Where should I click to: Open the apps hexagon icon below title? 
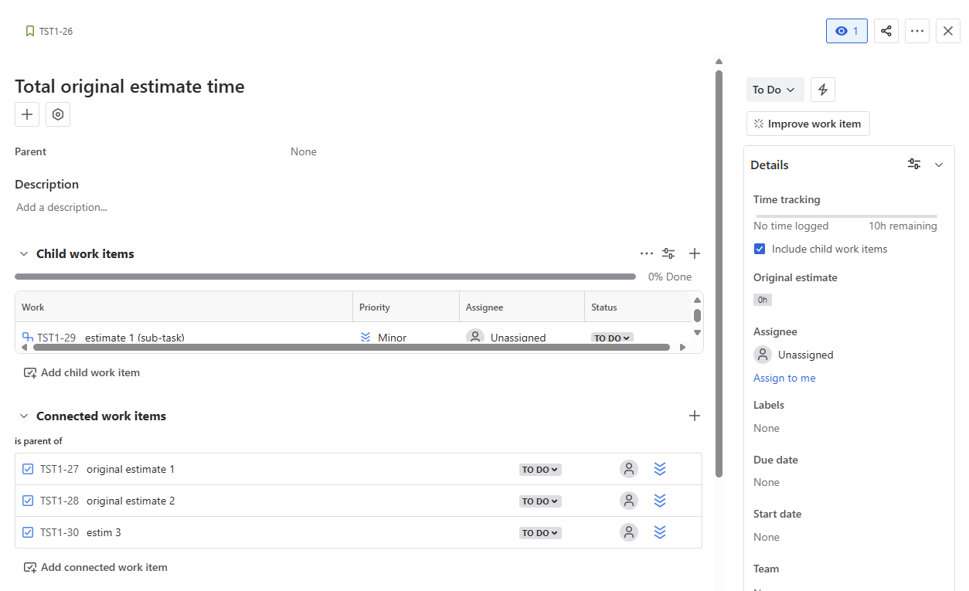pos(58,114)
